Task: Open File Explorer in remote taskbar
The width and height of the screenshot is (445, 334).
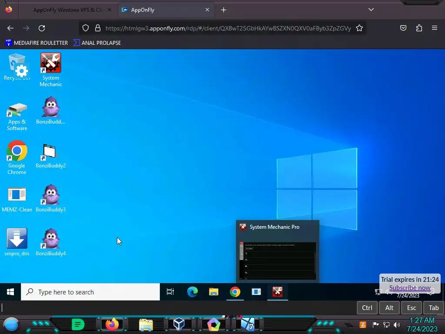Action: pos(213,292)
